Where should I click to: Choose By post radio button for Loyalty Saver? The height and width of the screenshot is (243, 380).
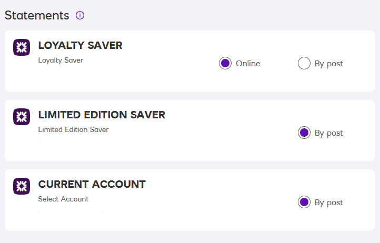click(x=304, y=64)
